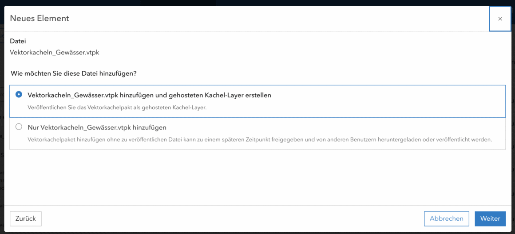Viewport: 515px width, 234px height.
Task: Click the Weiter button
Action: coord(490,219)
